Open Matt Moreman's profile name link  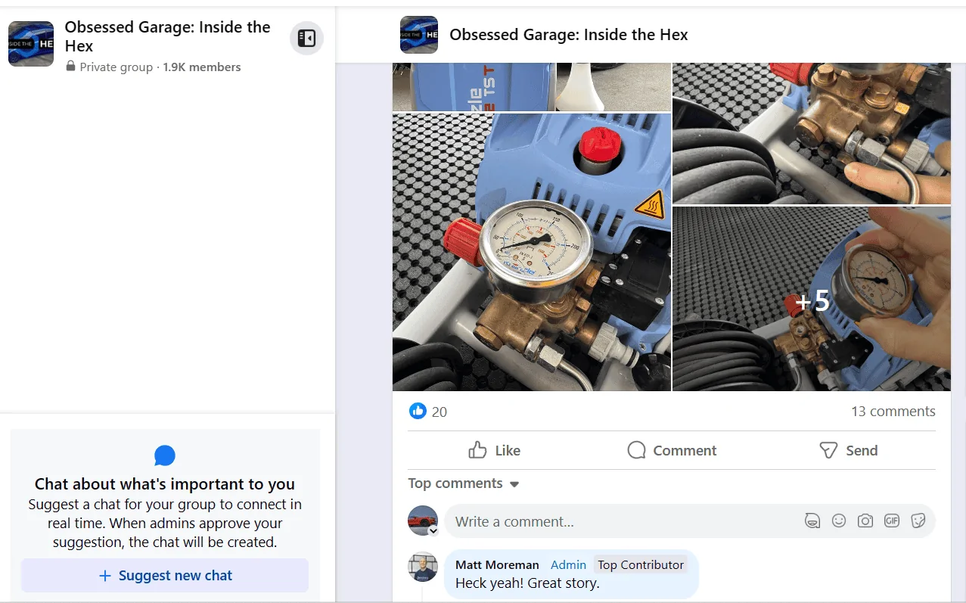point(497,564)
